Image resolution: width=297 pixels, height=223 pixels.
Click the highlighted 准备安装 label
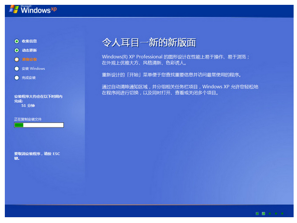[29, 59]
